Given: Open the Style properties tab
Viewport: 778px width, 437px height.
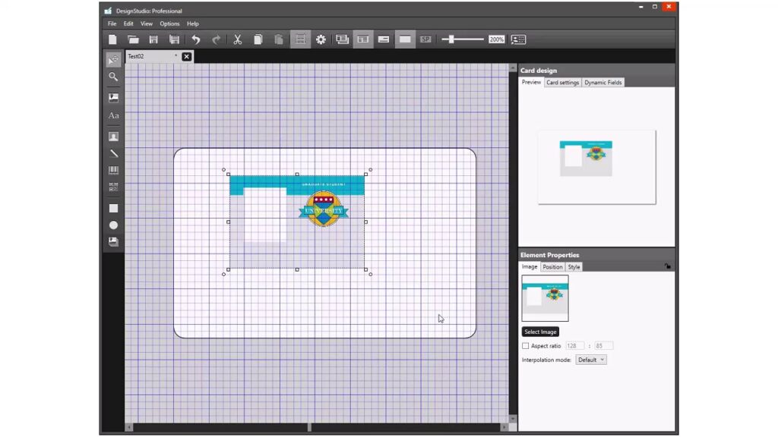Looking at the screenshot, I should (574, 267).
